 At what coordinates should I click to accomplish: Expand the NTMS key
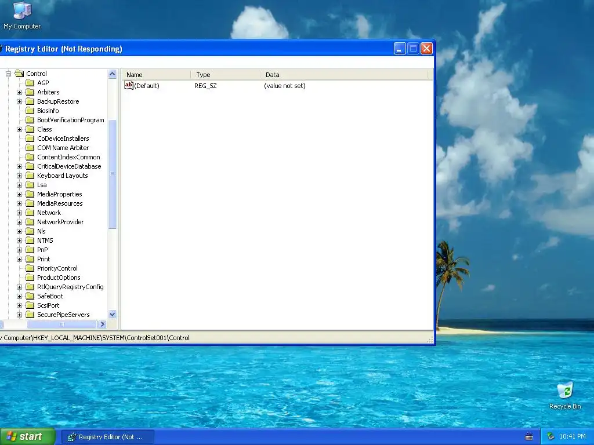[19, 240]
